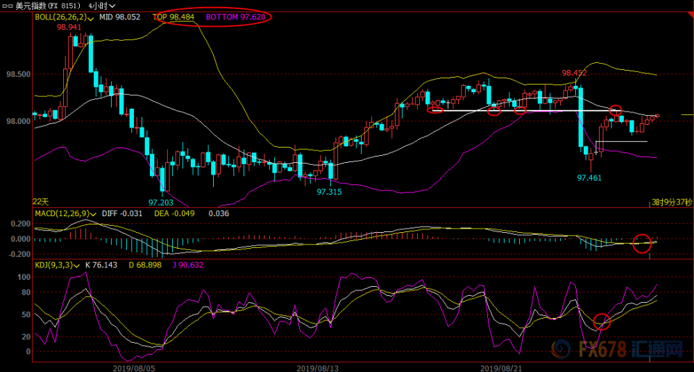
Task: Click the chain link icon beside 美元指数
Action: pos(8,6)
